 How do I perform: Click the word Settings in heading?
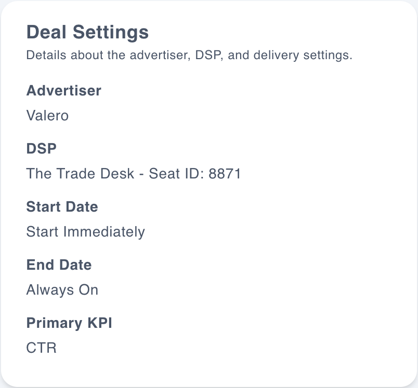coord(111,33)
